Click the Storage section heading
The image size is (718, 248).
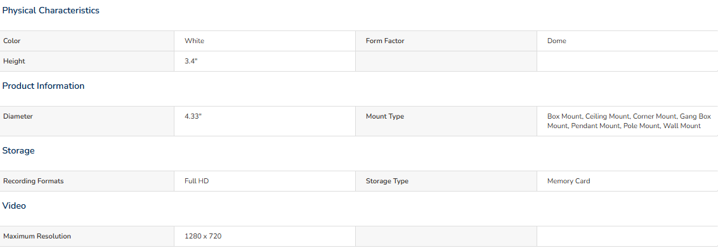pyautogui.click(x=18, y=150)
